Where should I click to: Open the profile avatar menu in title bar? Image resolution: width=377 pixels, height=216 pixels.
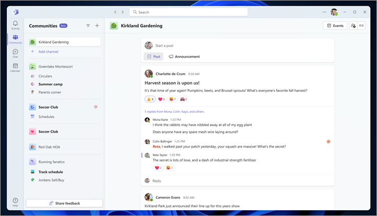334,12
